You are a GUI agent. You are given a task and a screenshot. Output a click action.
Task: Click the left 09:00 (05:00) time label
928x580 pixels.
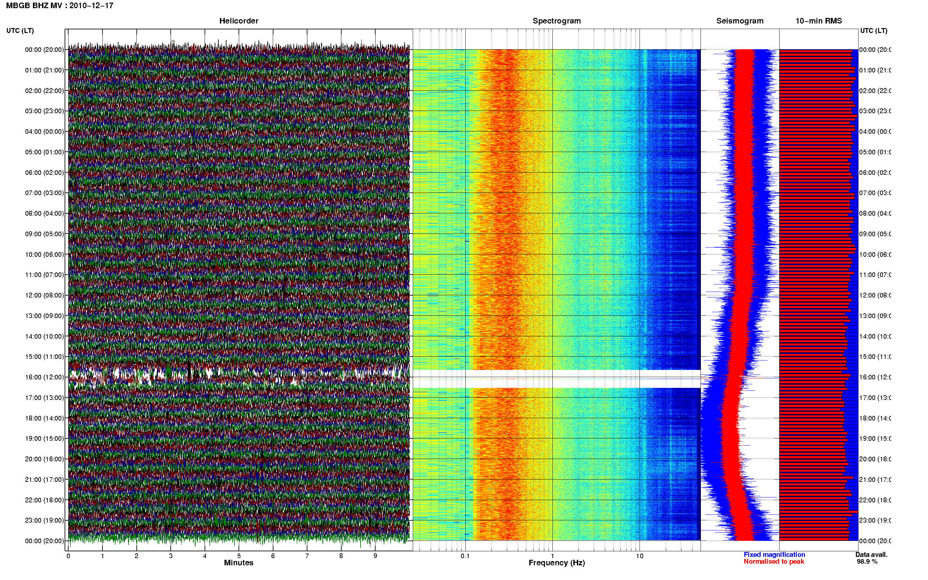pos(44,234)
